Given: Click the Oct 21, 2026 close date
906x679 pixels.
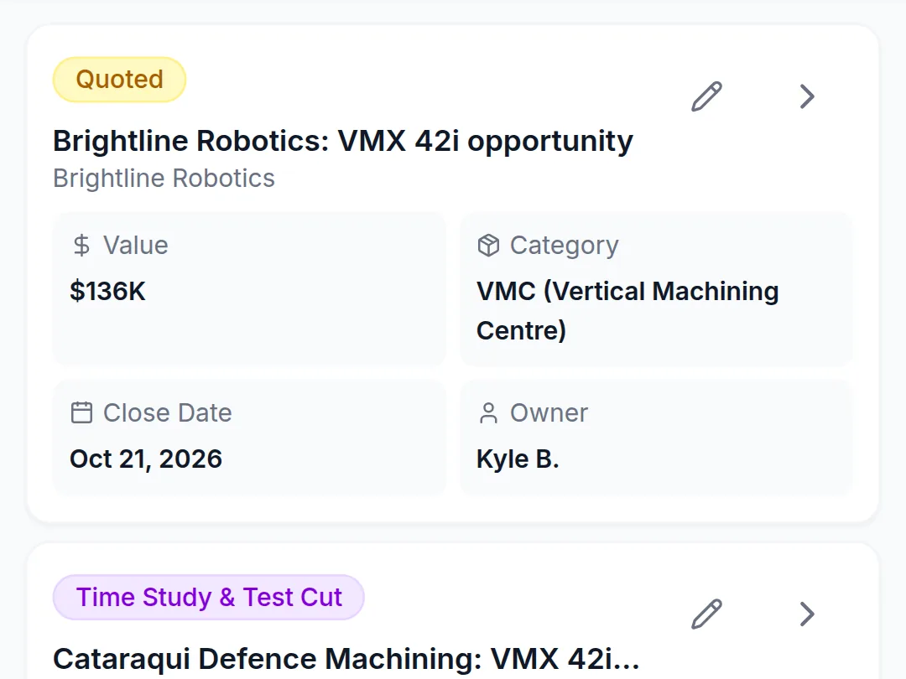Looking at the screenshot, I should [x=146, y=459].
